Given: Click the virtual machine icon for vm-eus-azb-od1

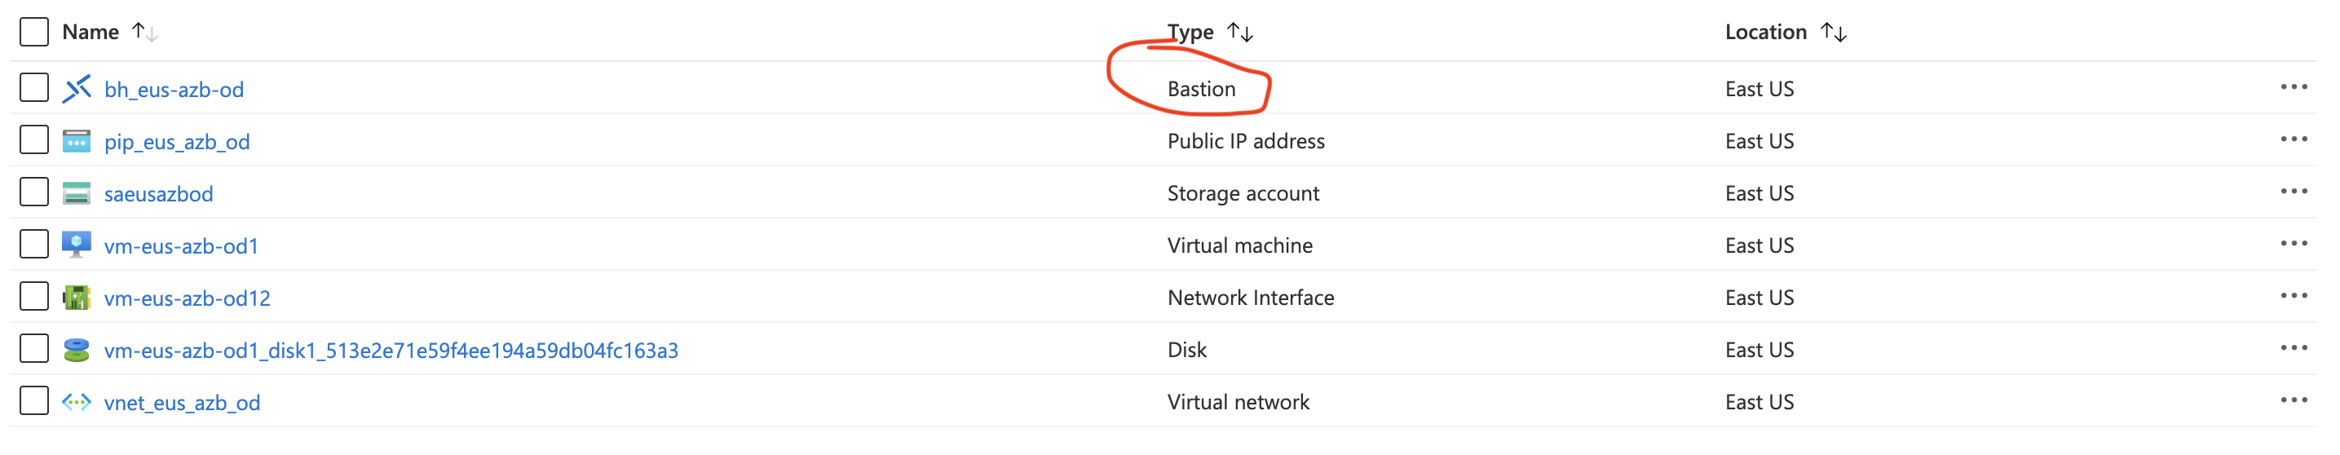Looking at the screenshot, I should [x=77, y=245].
